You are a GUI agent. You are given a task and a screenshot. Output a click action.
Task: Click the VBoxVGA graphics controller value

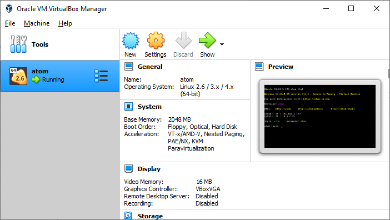[x=208, y=189]
